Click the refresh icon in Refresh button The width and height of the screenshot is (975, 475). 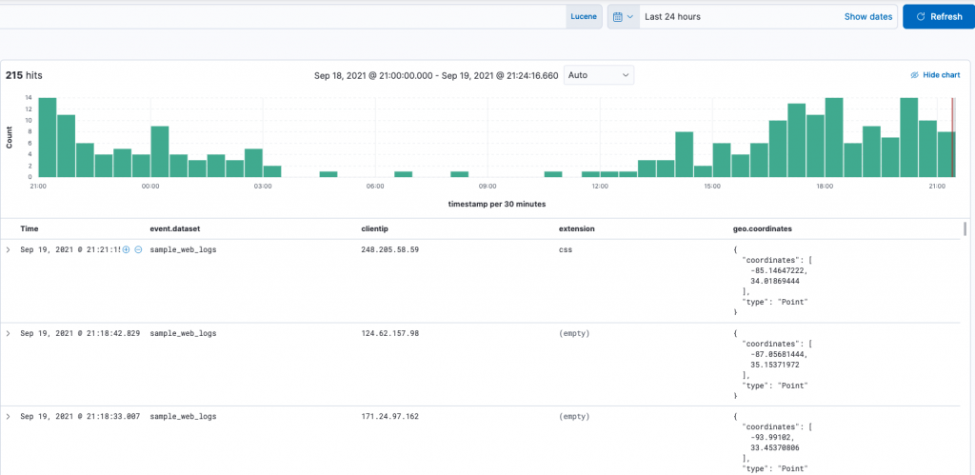coord(921,17)
